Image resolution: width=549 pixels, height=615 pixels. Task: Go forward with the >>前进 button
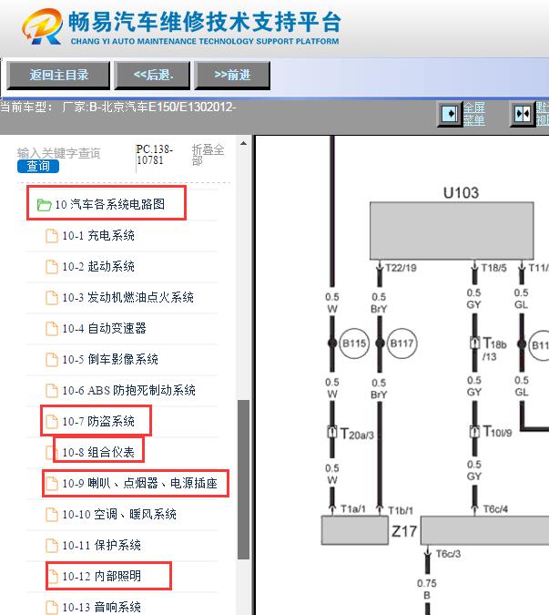click(x=232, y=75)
